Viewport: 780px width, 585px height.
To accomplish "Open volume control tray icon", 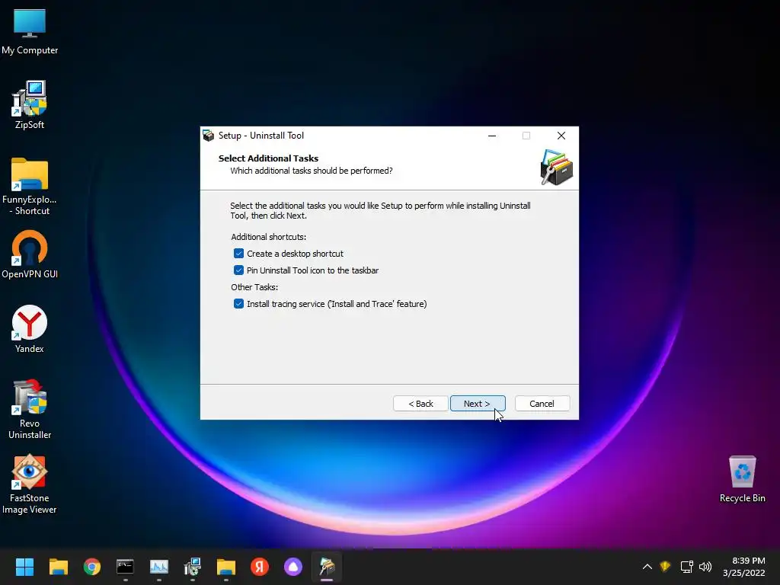I will pyautogui.click(x=705, y=567).
